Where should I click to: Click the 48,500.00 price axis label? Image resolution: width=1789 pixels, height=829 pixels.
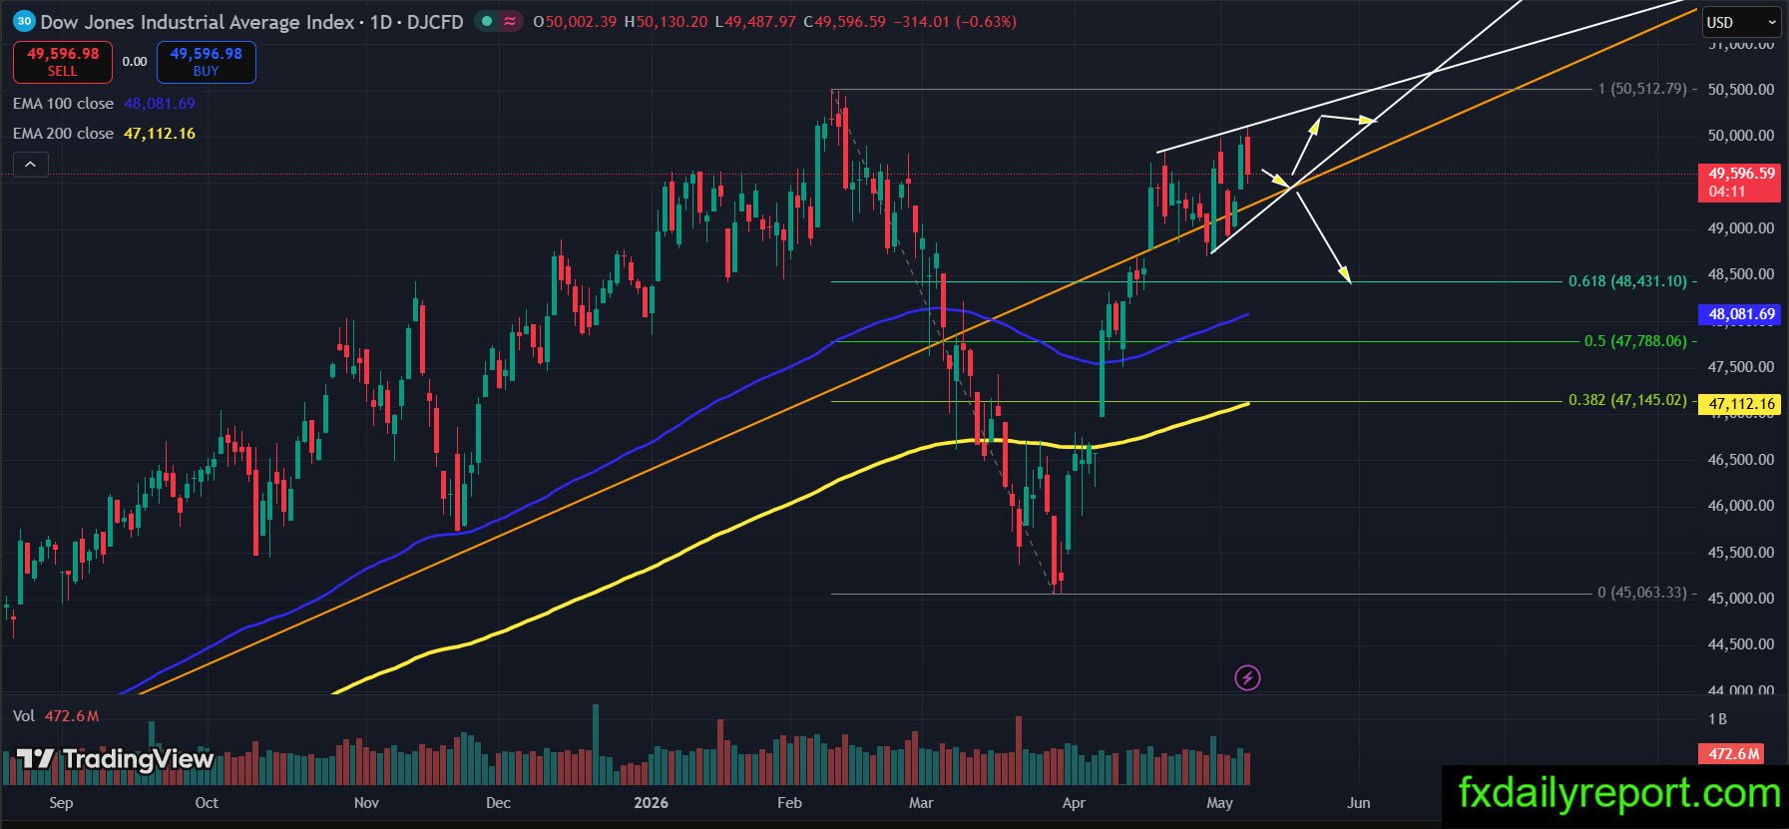pyautogui.click(x=1741, y=274)
